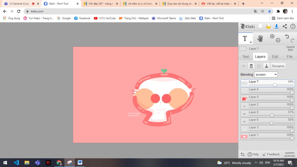Click the "updated yesterday" text
Screen dimensions: 297x167
[x=289, y=154]
